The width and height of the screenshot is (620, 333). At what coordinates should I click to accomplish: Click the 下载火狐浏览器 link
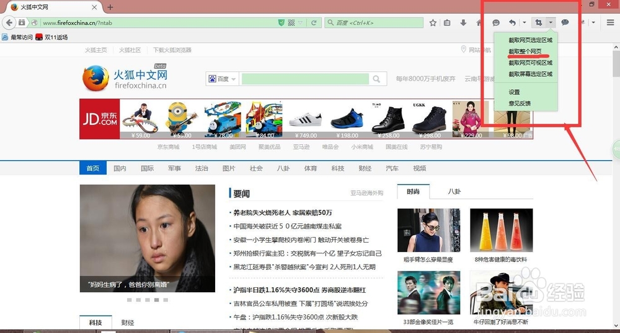pos(172,50)
